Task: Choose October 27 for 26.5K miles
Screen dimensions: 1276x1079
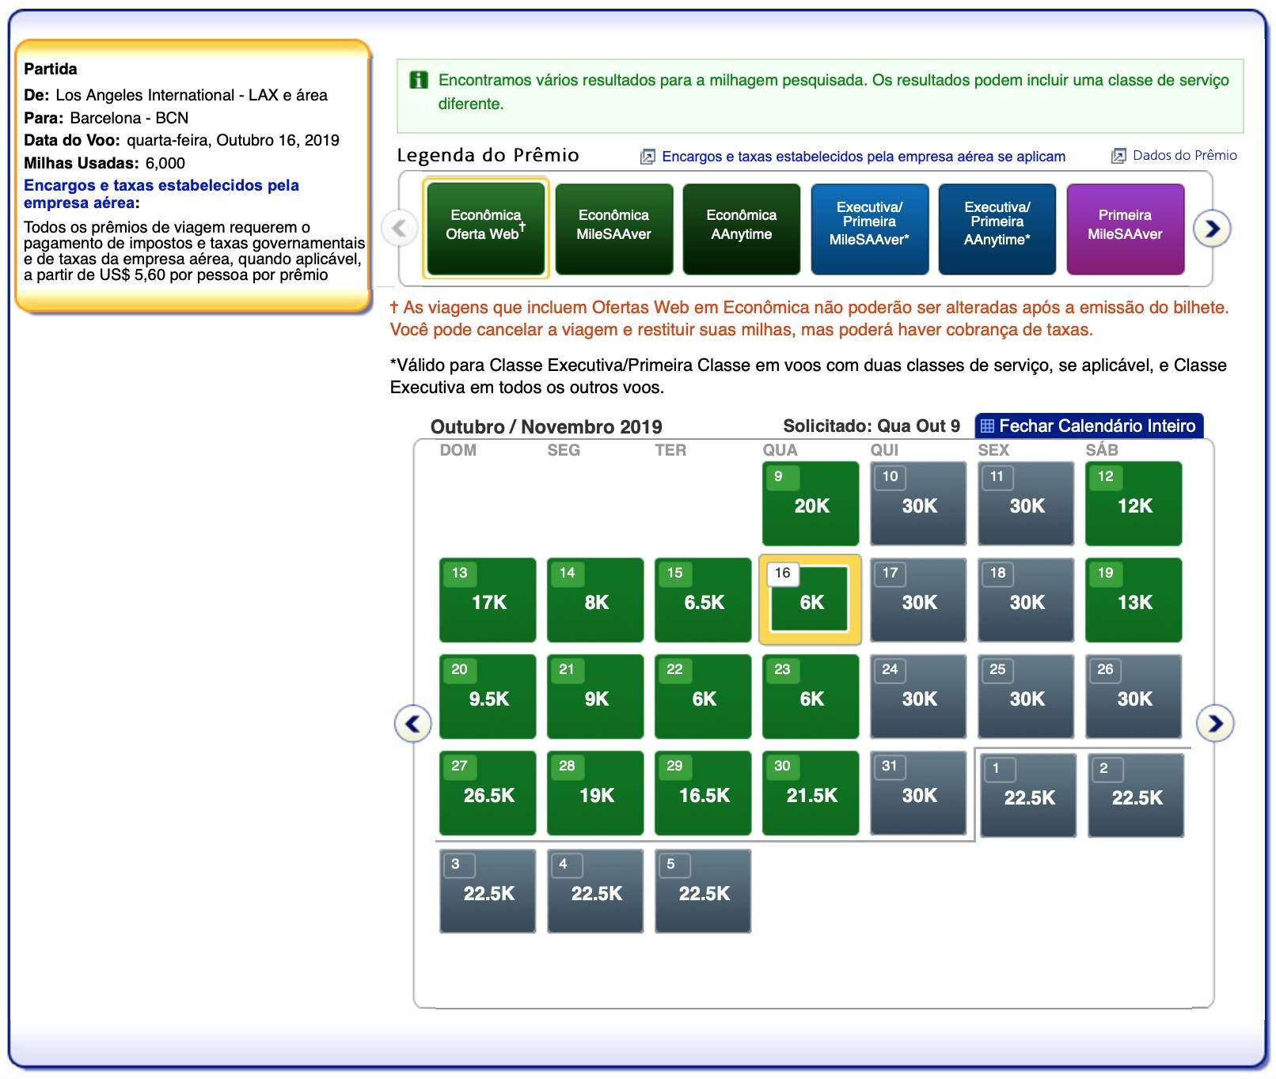Action: click(488, 793)
